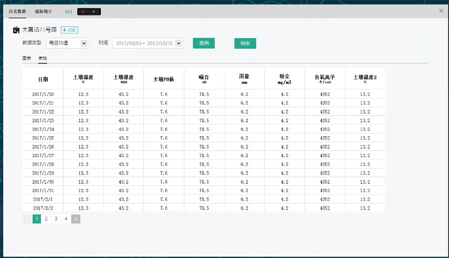Open the 每日均值 data type dropdown
449x258 pixels.
tap(67, 43)
